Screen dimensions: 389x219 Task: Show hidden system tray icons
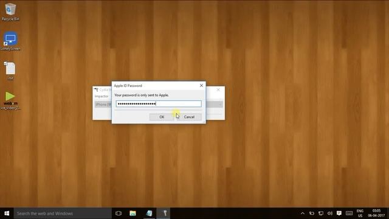point(303,214)
